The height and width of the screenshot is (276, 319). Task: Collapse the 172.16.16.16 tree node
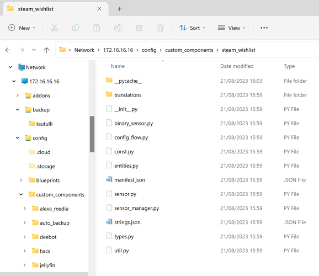pos(14,81)
